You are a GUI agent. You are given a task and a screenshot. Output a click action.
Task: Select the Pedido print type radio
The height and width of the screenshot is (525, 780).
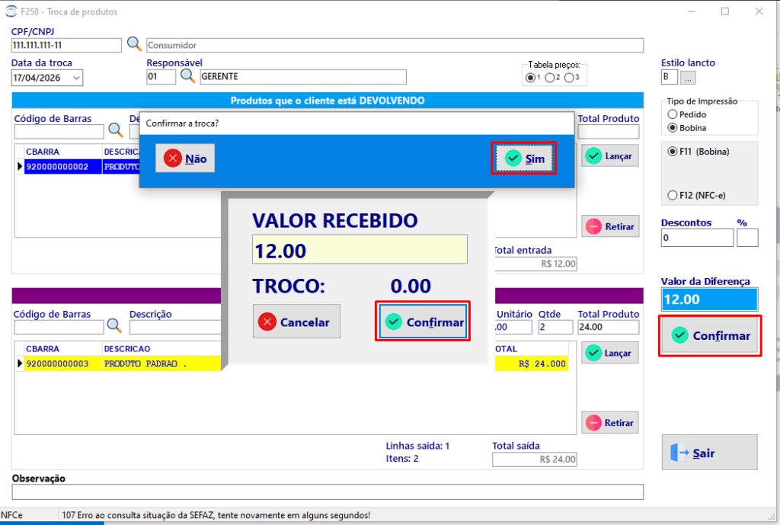[x=673, y=114]
